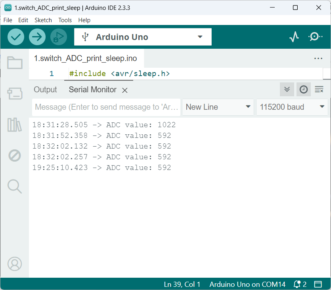Open the three-dots tab options menu
Image resolution: width=331 pixels, height=290 pixels.
pos(318,58)
